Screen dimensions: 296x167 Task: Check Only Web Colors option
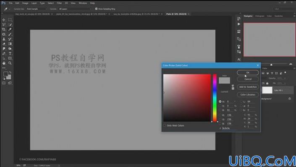pos(165,125)
